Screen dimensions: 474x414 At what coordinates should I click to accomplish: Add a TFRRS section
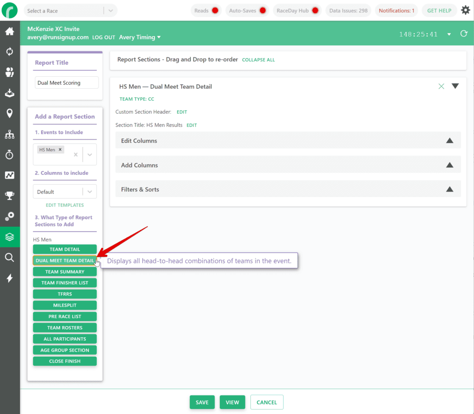pyautogui.click(x=65, y=294)
